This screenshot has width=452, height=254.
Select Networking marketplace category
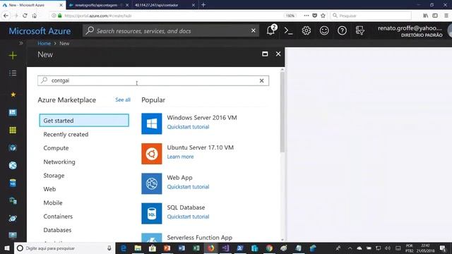(59, 162)
